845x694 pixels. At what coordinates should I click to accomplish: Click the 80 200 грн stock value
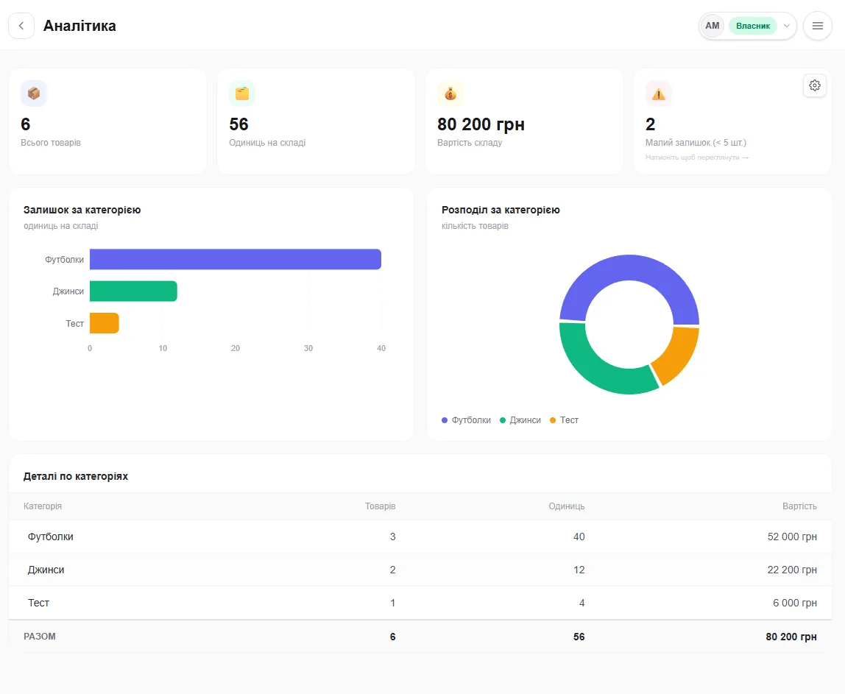point(481,124)
